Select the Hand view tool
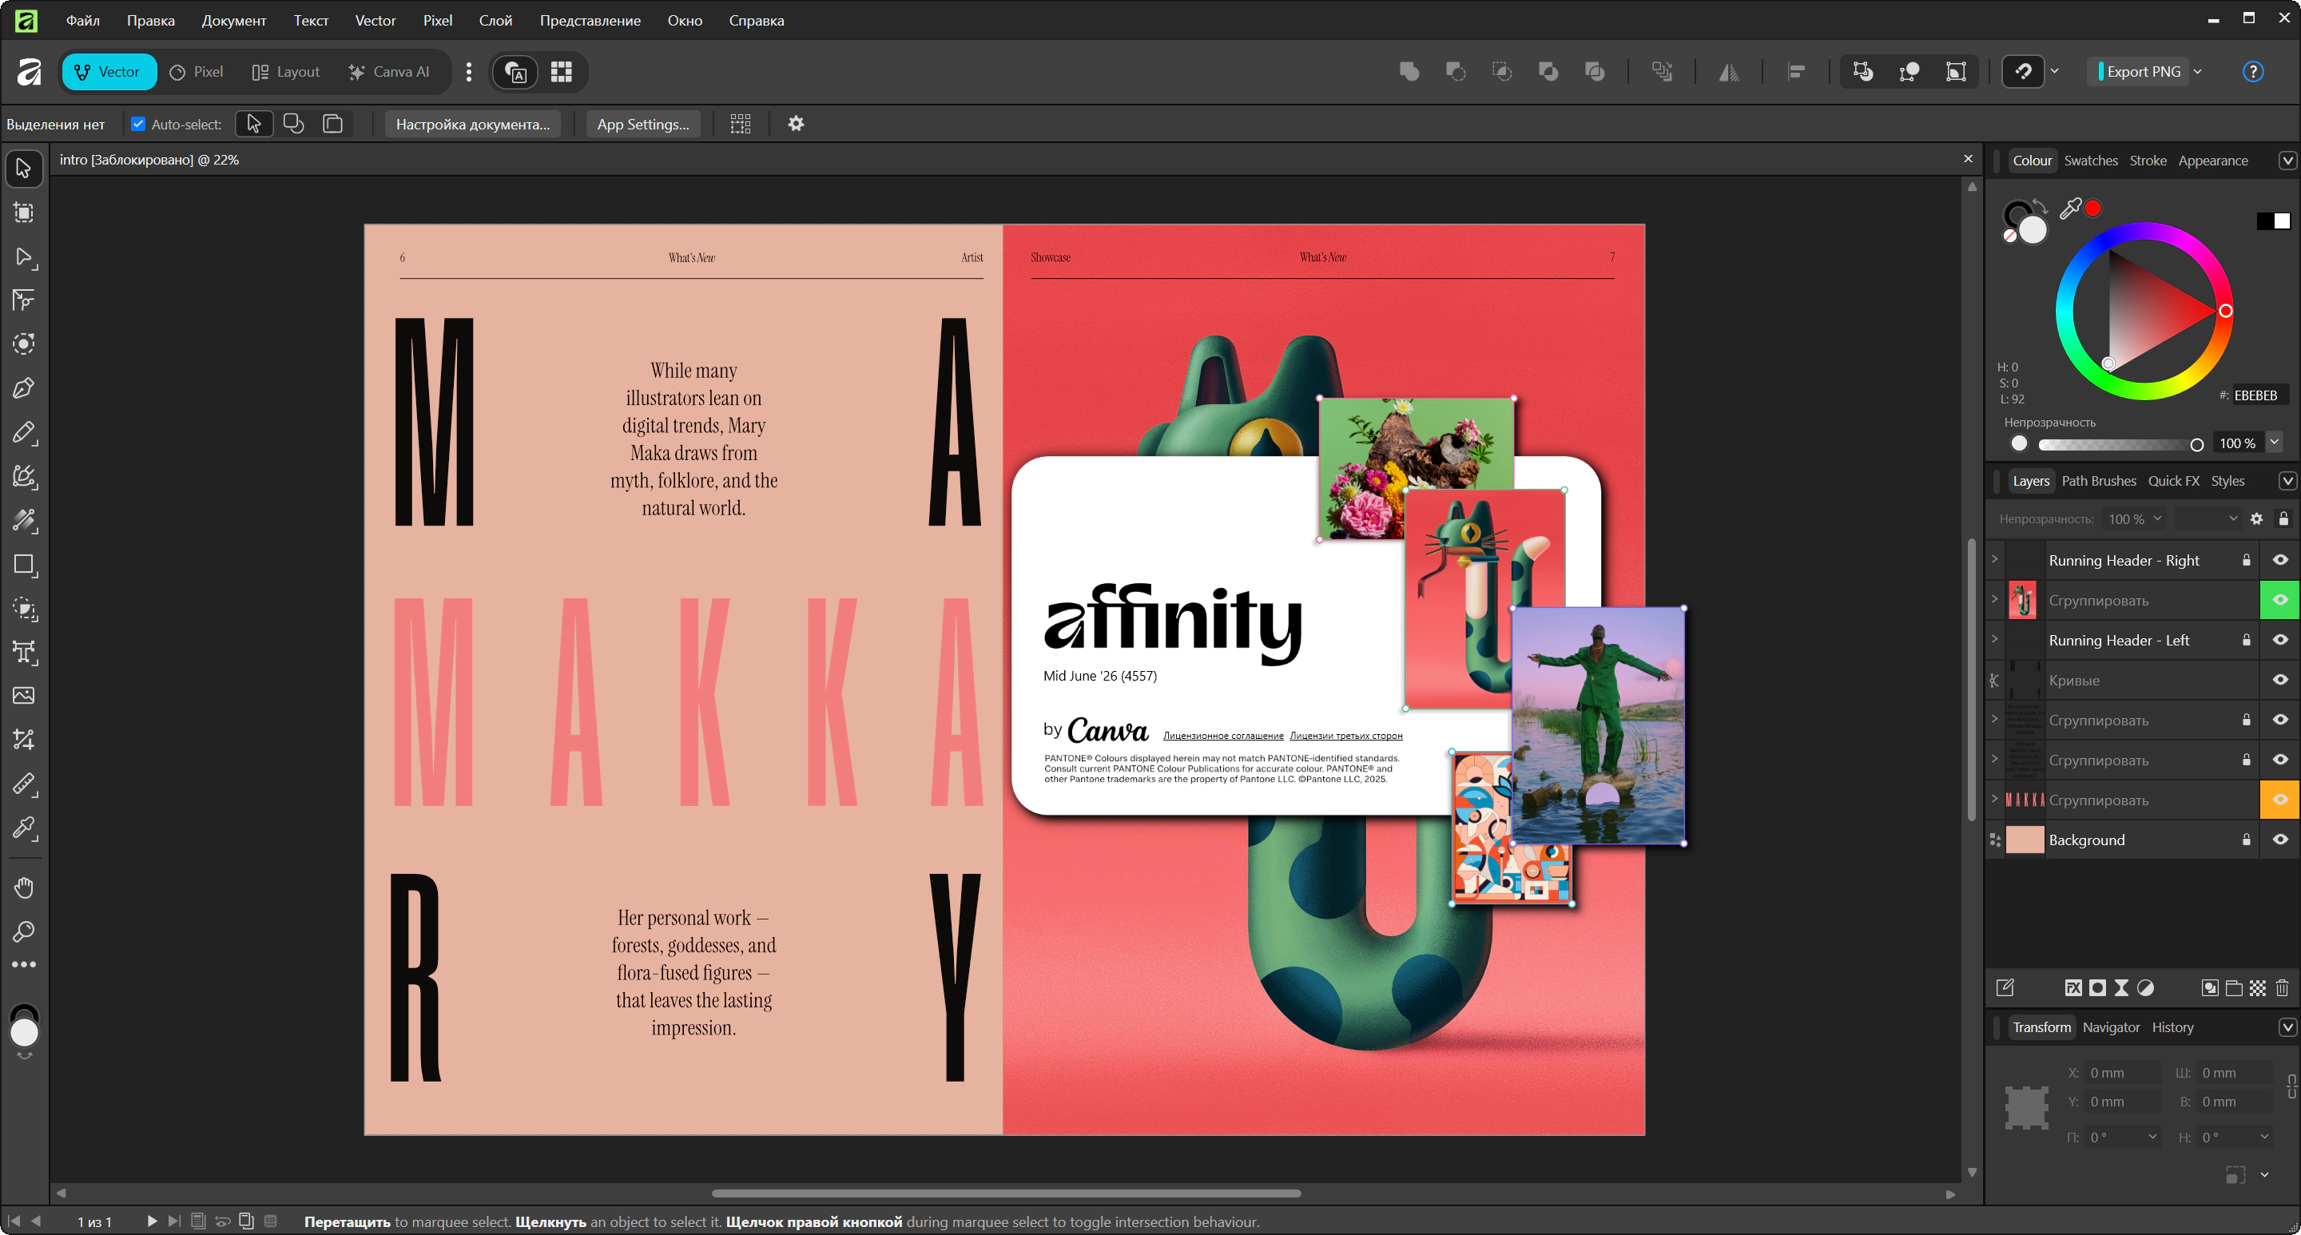The image size is (2301, 1235). coord(24,888)
